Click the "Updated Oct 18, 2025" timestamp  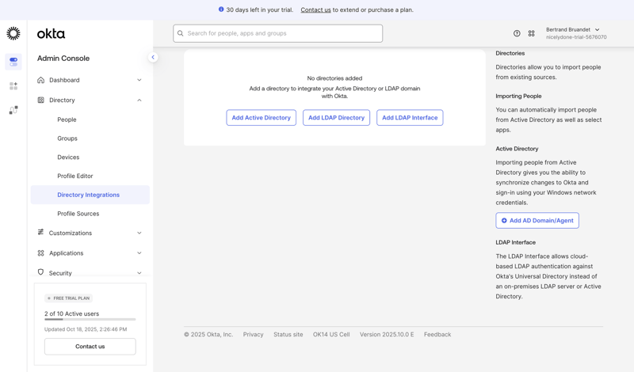coord(86,329)
